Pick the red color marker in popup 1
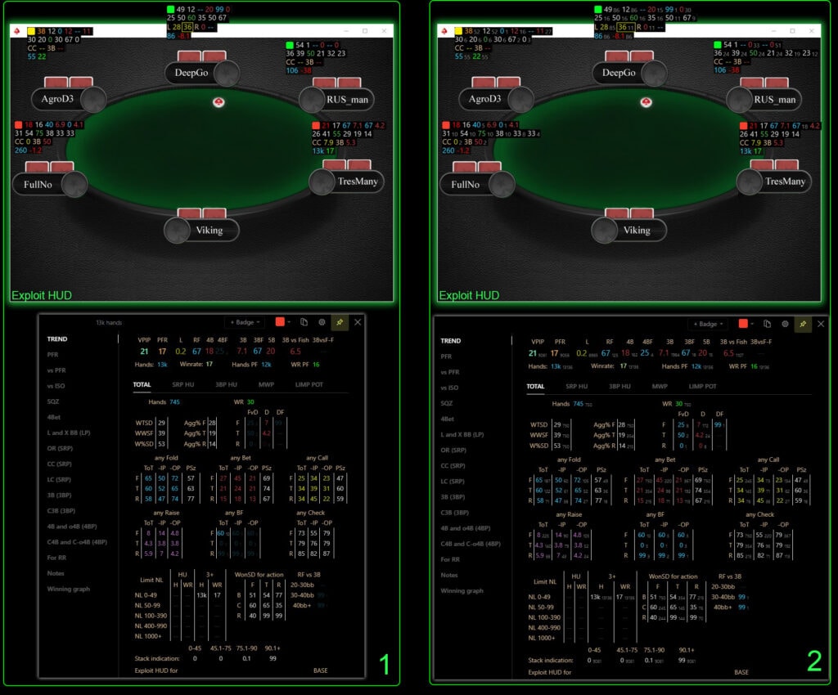 280,321
